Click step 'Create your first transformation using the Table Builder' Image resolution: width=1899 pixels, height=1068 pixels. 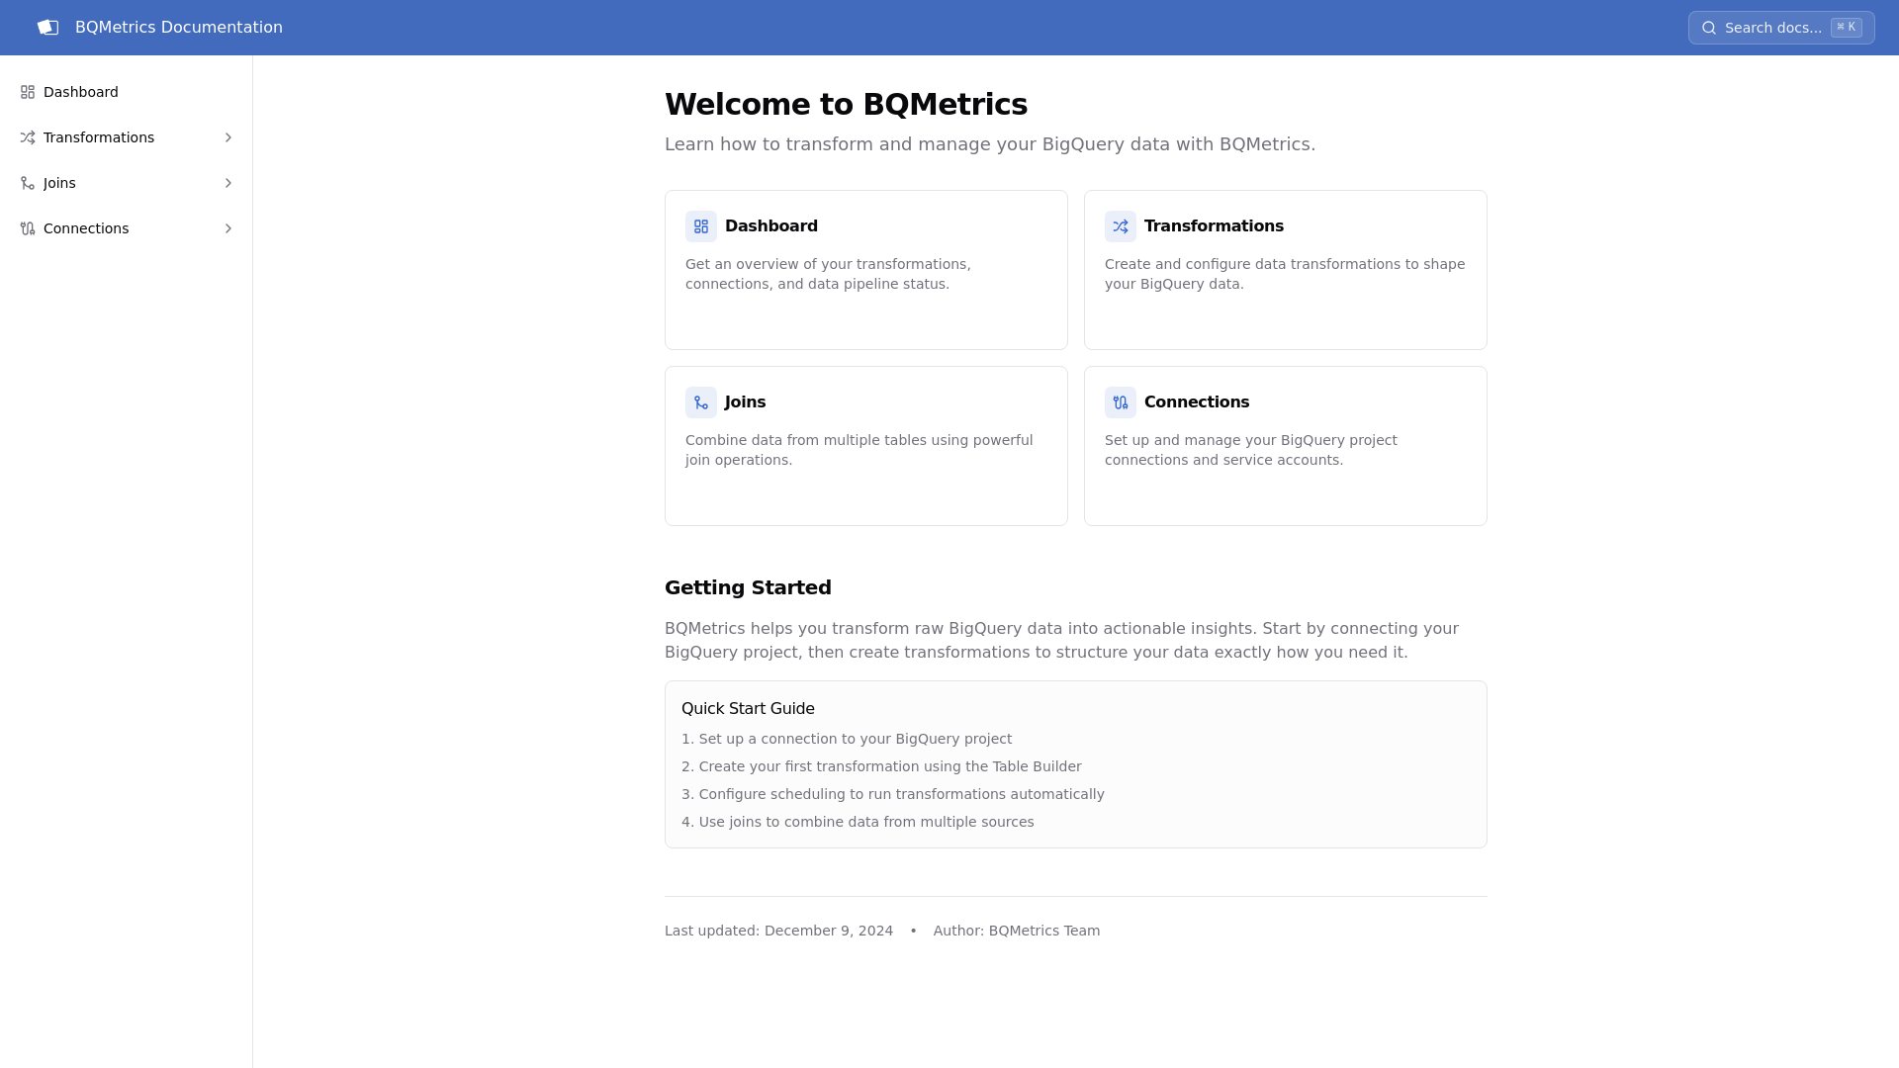pyautogui.click(x=881, y=766)
